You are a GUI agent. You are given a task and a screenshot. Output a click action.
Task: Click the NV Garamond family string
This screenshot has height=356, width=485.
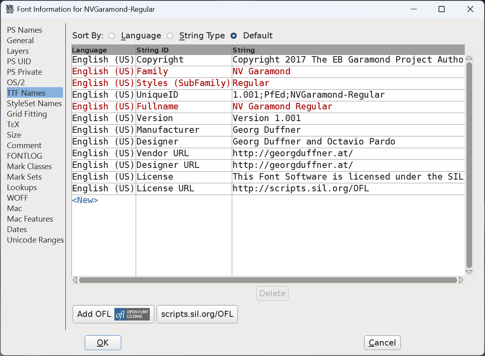pyautogui.click(x=349, y=71)
